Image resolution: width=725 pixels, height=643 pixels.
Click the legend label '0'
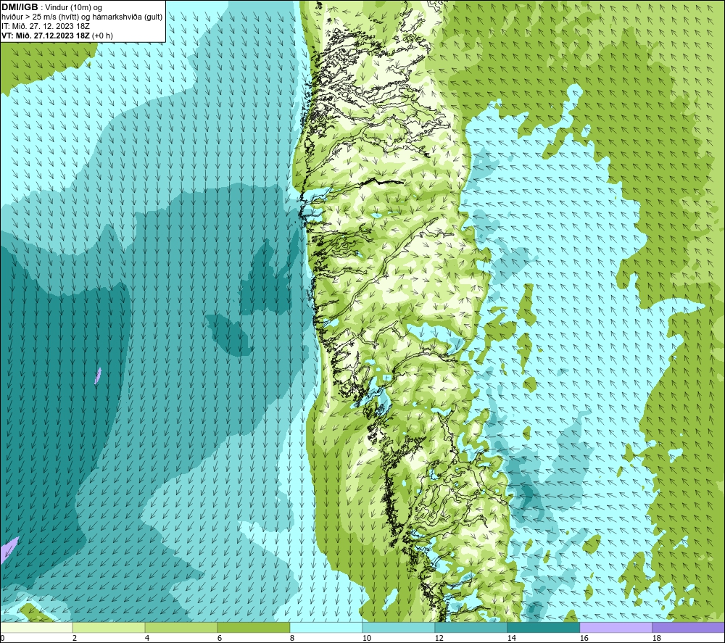click(2, 638)
